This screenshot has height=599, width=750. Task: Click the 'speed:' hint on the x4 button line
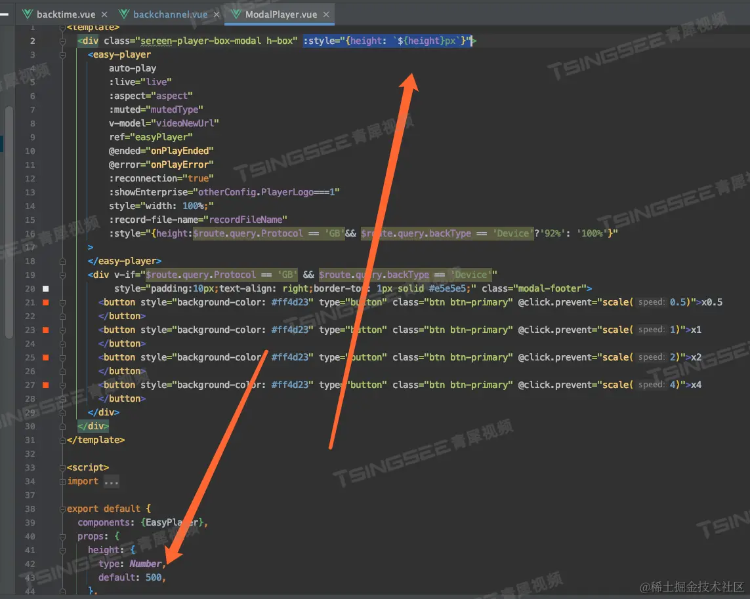tap(651, 385)
